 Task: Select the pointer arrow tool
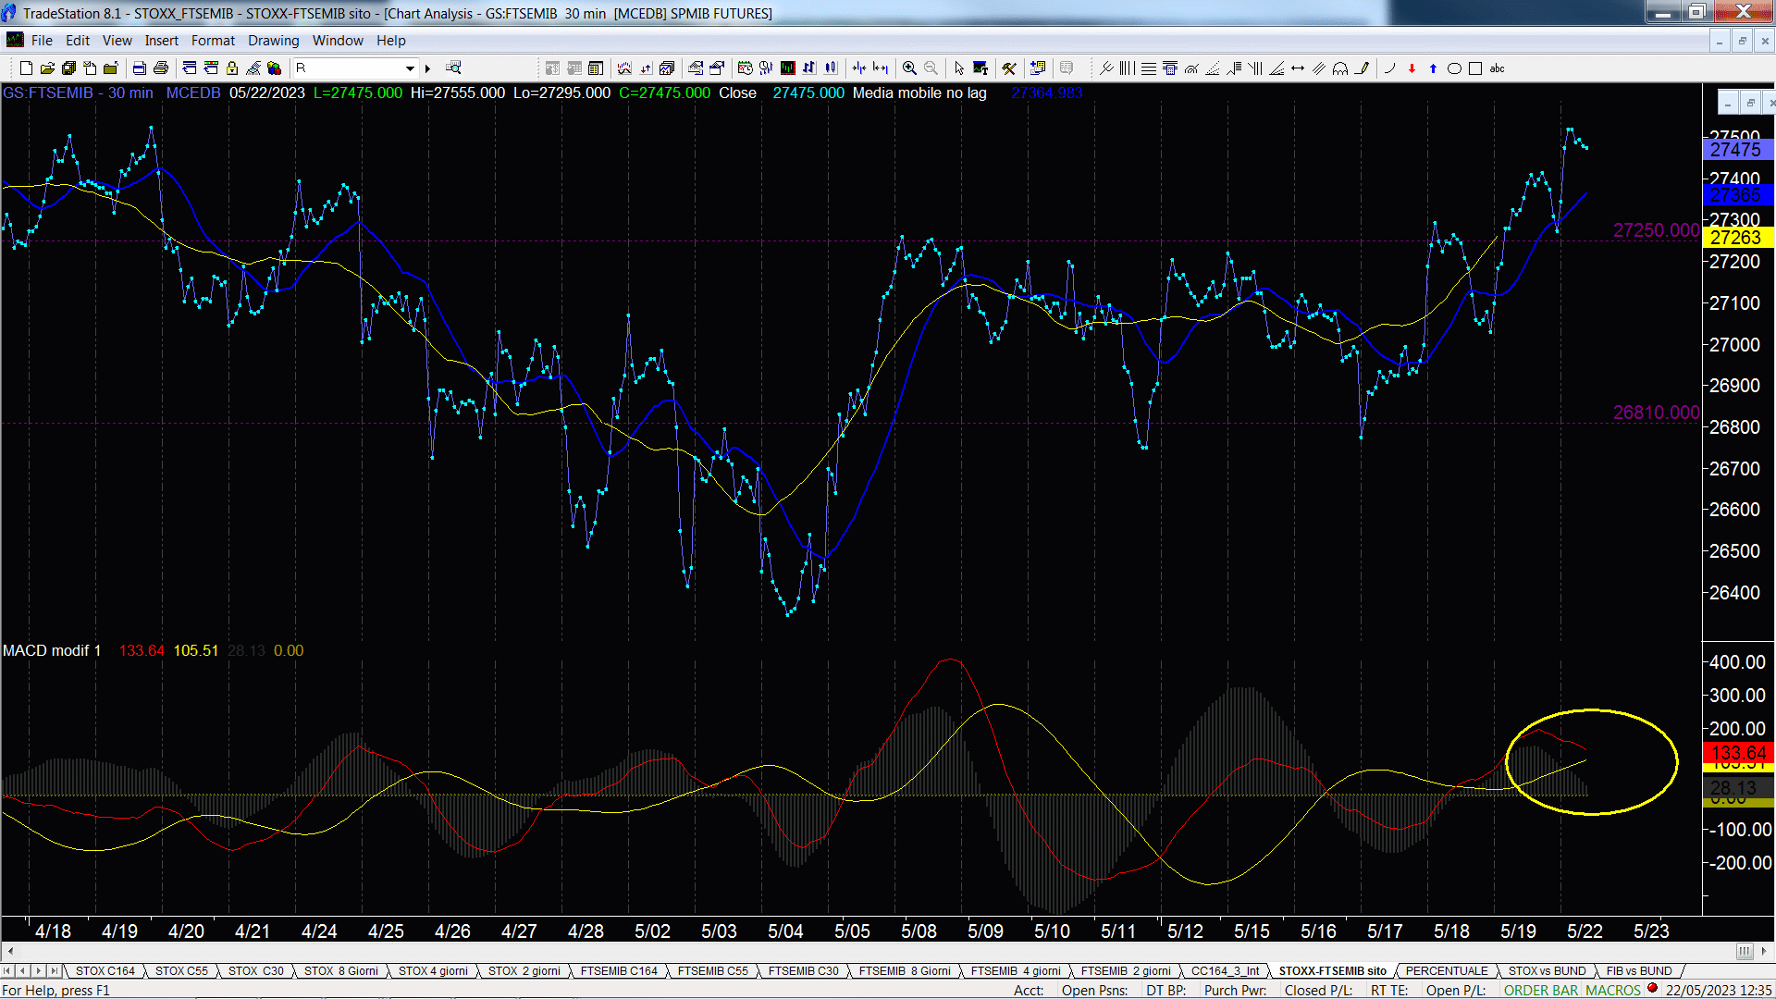click(959, 68)
